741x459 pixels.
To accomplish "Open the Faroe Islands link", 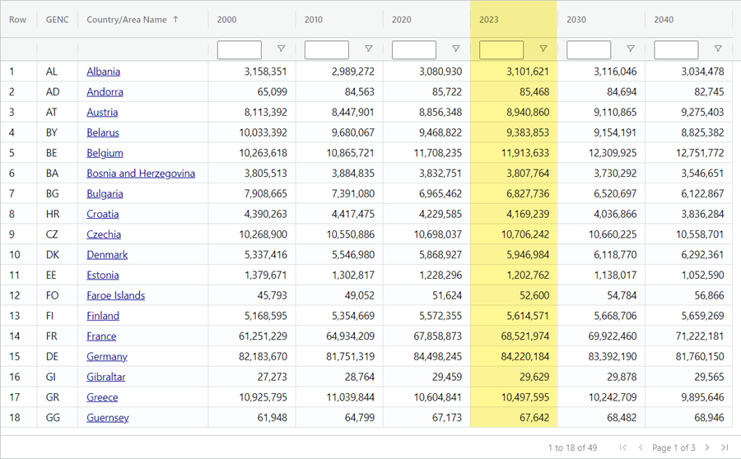I will (116, 295).
